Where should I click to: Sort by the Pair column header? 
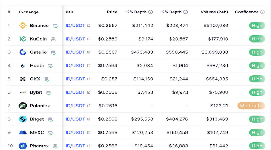pos(70,12)
